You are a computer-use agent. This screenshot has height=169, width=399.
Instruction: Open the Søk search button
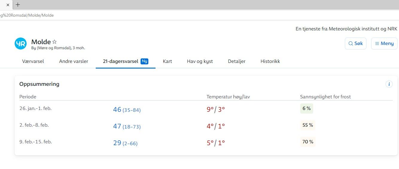click(355, 44)
